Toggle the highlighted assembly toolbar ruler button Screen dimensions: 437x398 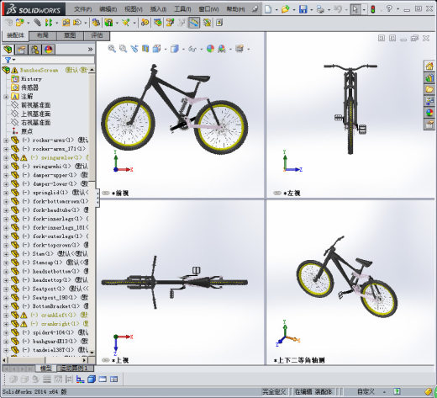tap(194, 23)
